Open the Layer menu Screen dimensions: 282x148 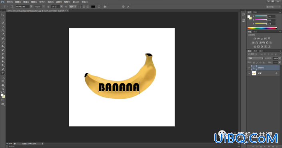point(34,2)
